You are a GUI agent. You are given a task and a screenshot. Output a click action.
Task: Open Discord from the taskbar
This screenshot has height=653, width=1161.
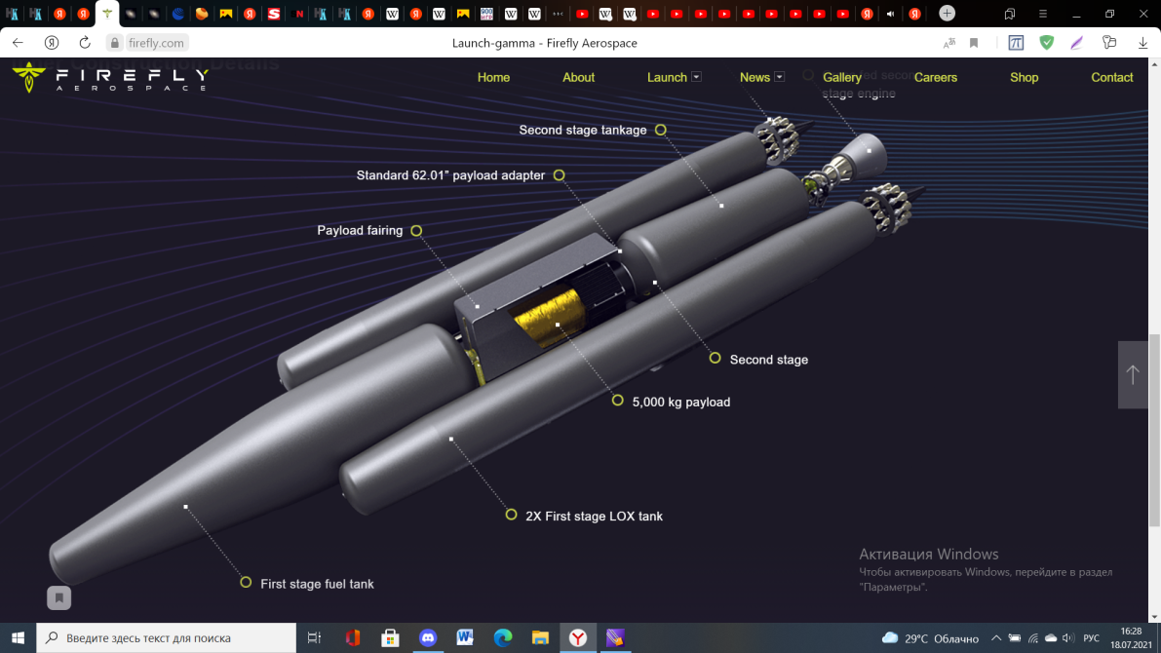(x=427, y=638)
